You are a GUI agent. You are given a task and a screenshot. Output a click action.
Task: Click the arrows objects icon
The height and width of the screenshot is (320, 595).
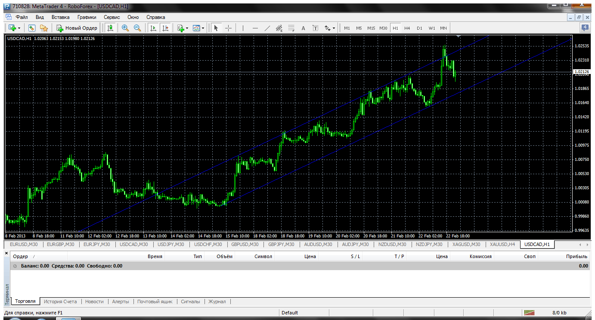pyautogui.click(x=327, y=28)
